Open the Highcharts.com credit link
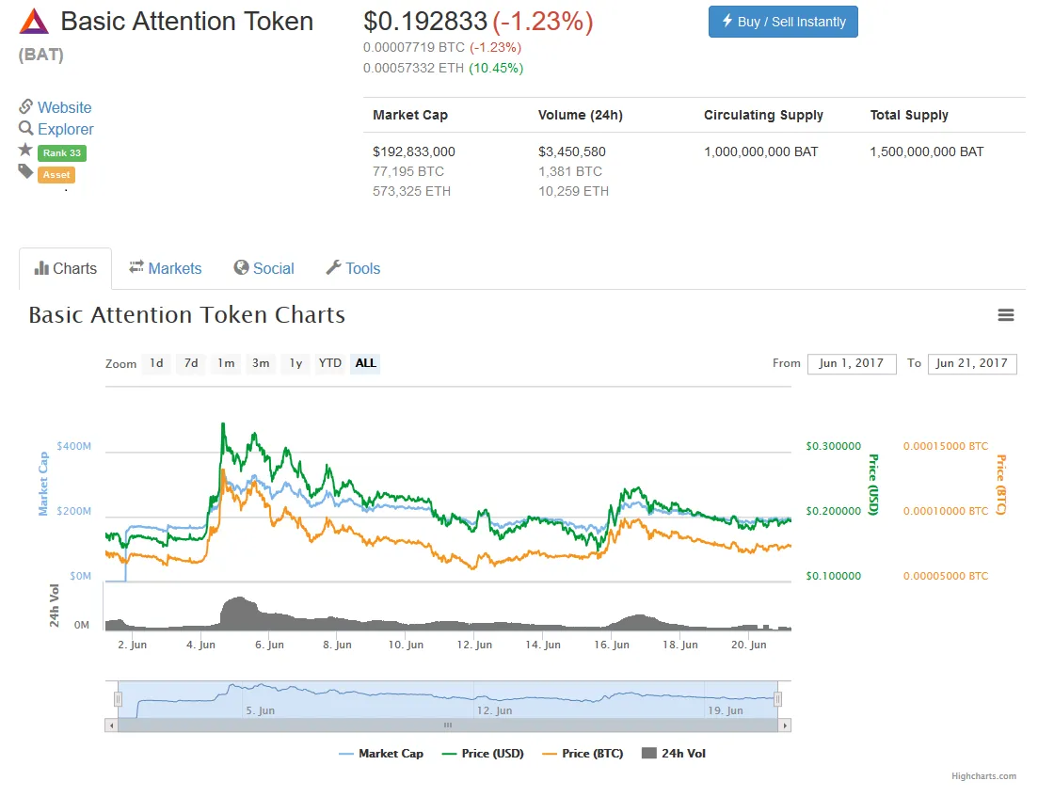 click(983, 775)
